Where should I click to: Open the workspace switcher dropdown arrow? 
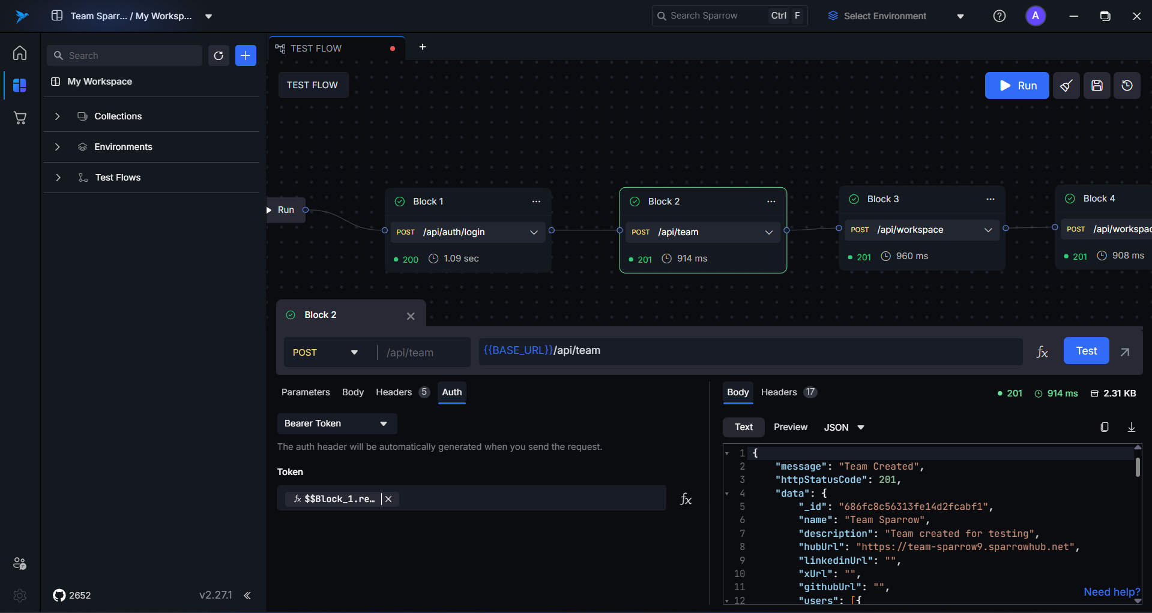pyautogui.click(x=208, y=16)
